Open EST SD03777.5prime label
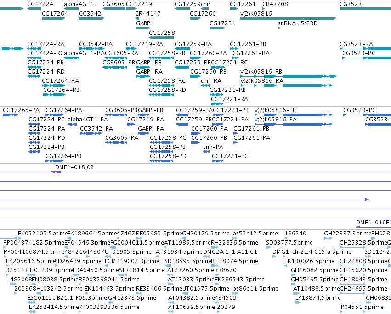Screen dimensions: 391x314 [289, 243]
